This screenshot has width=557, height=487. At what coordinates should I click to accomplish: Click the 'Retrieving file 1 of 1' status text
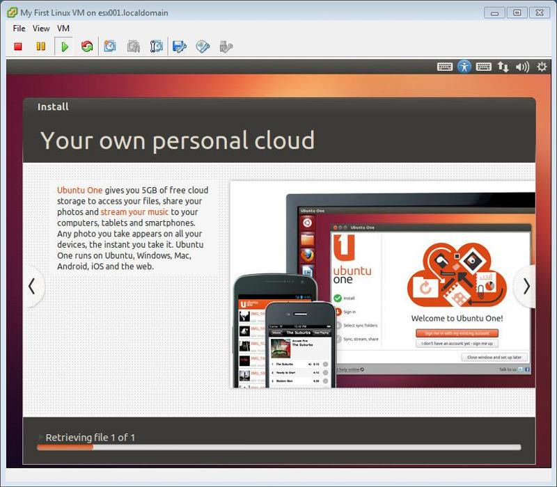91,438
